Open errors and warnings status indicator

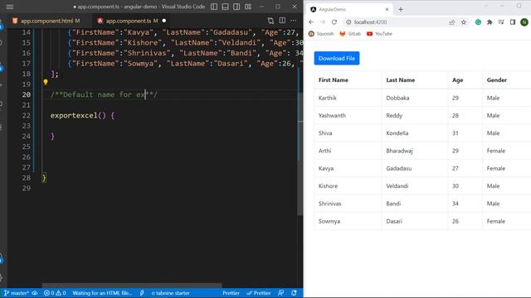[55, 293]
